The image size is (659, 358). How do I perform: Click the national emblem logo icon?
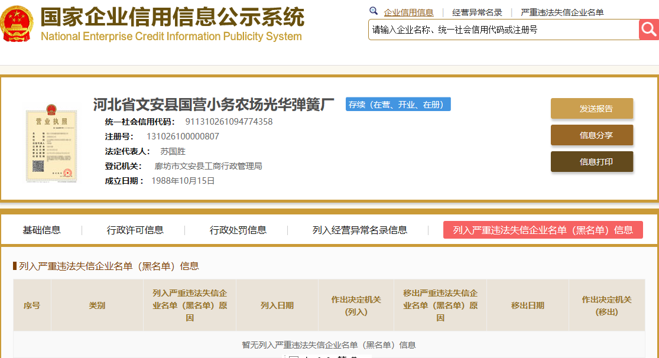[x=17, y=23]
